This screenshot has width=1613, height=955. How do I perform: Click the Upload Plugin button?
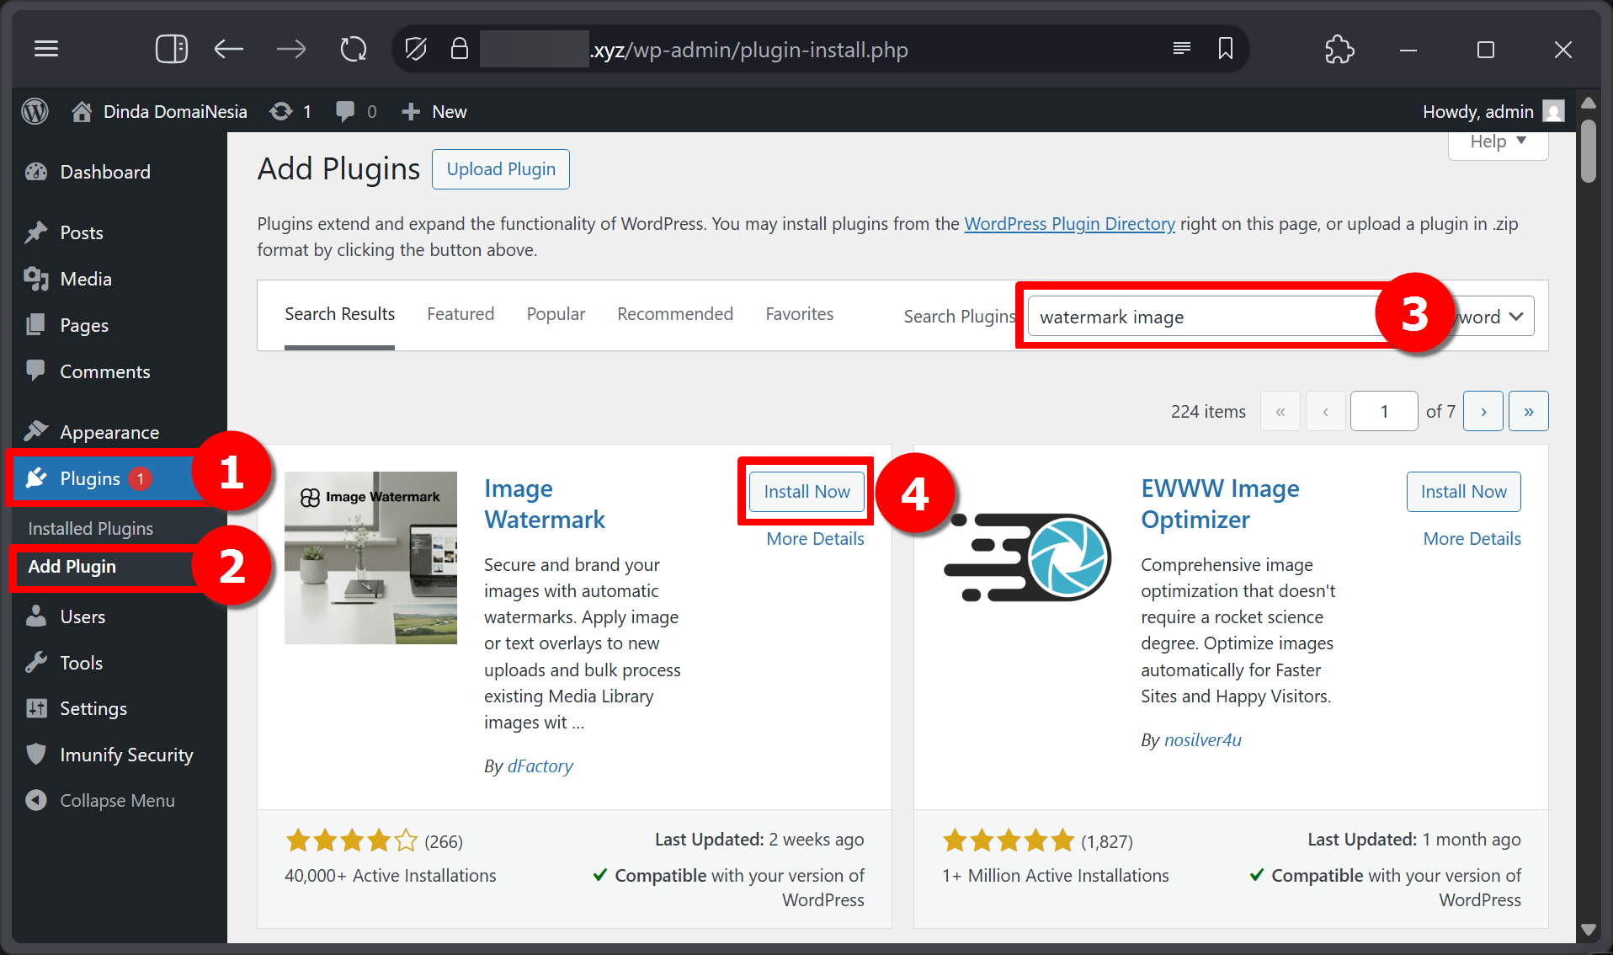(x=501, y=169)
